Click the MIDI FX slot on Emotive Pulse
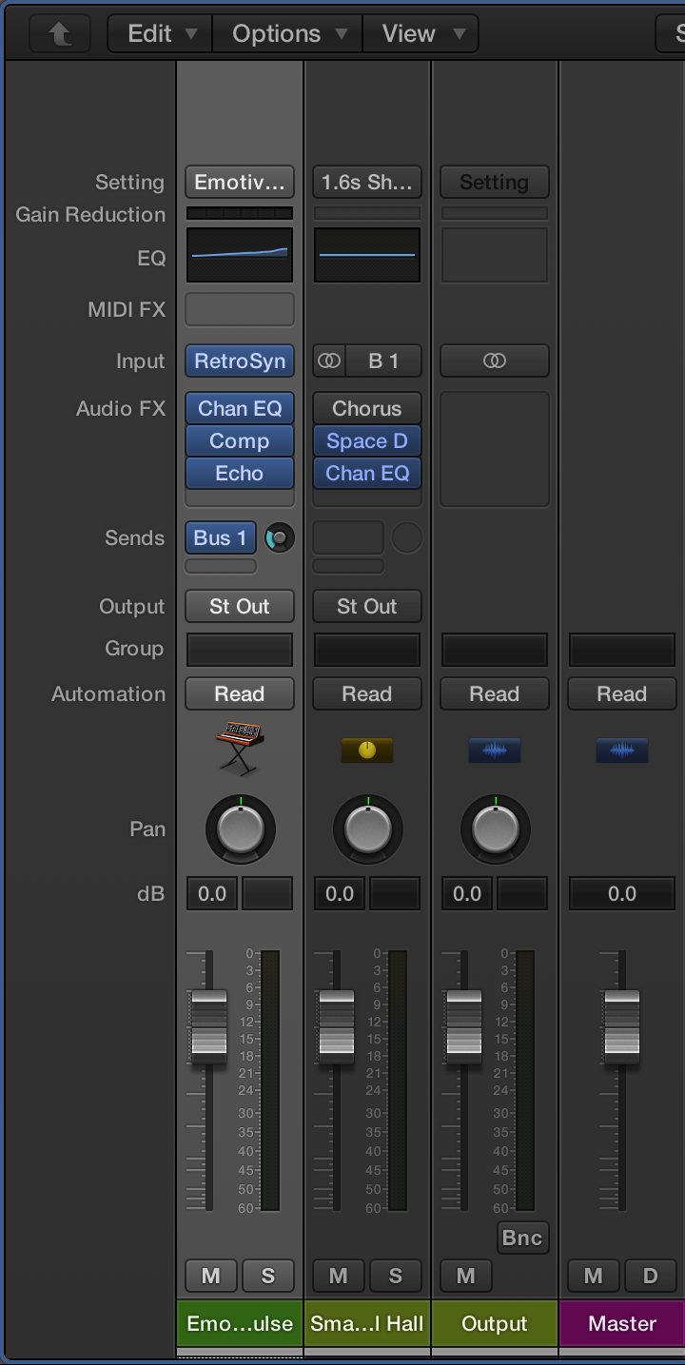The image size is (685, 1365). 240,309
